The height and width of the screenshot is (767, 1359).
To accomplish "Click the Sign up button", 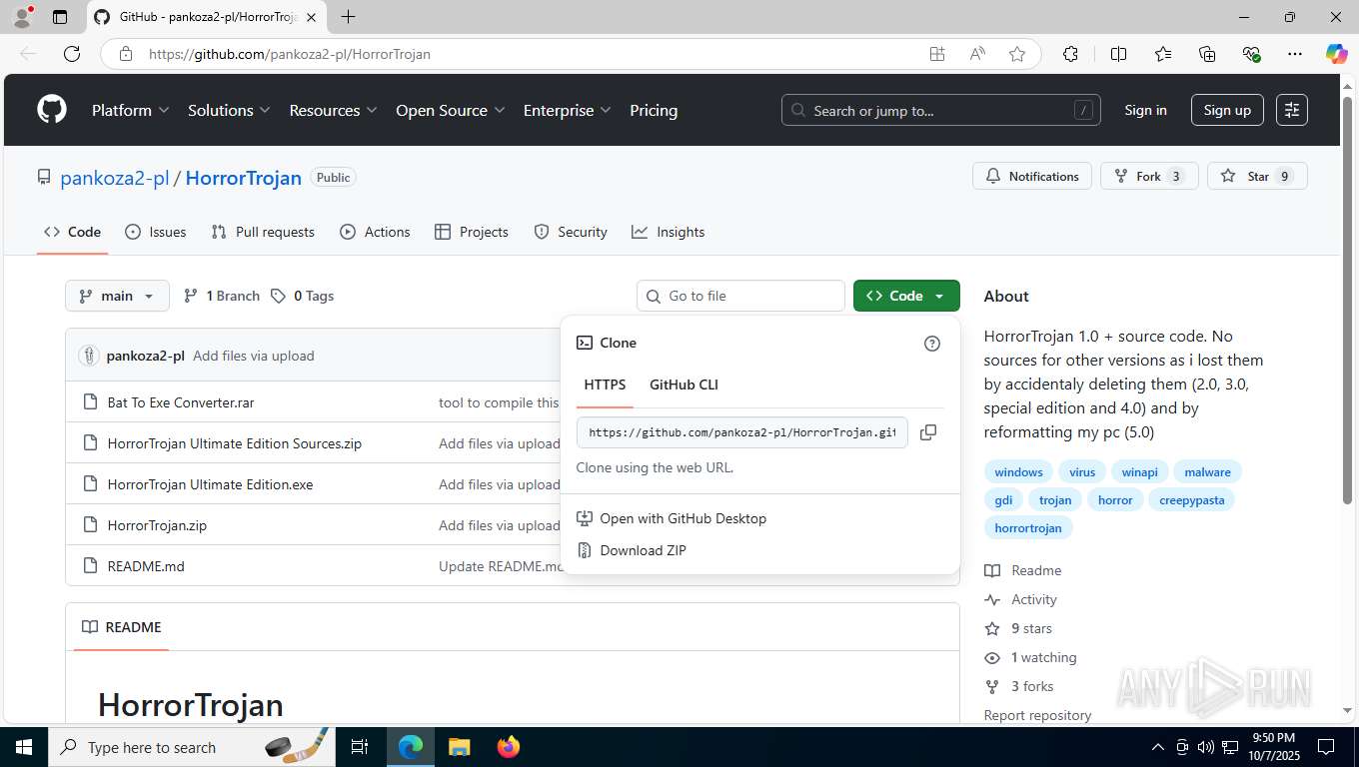I will [x=1227, y=110].
